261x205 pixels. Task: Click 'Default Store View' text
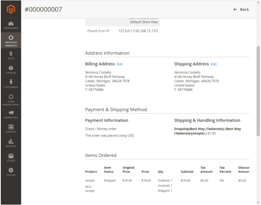[x=144, y=22]
